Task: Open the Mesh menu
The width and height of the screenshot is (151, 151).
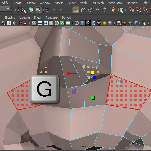Action: click(x=83, y=3)
